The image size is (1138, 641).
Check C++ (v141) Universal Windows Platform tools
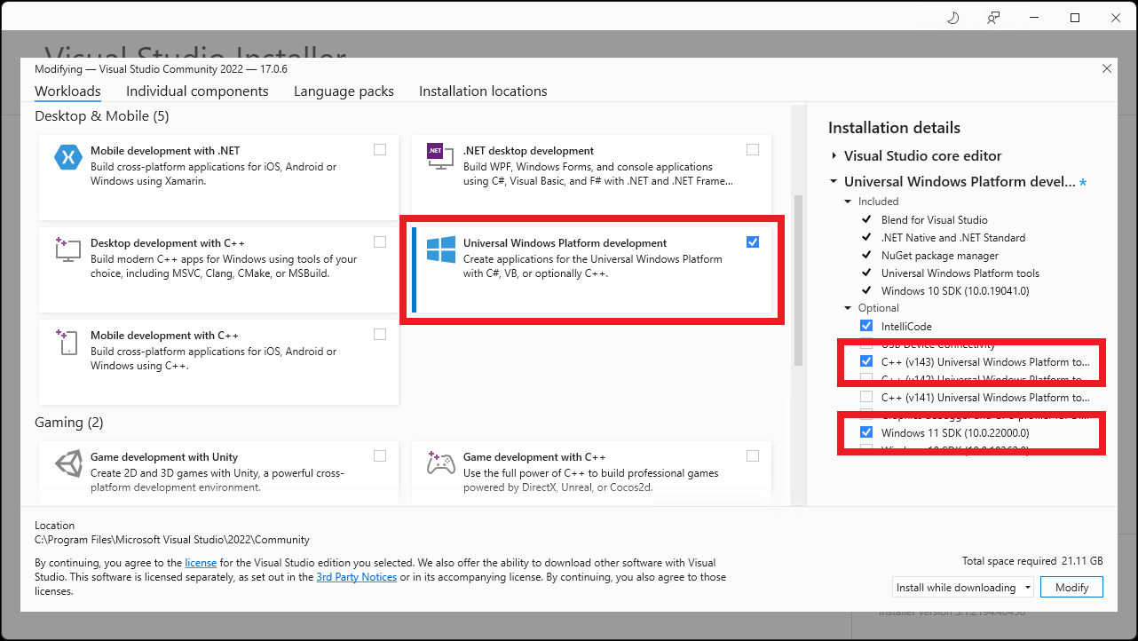click(x=866, y=397)
